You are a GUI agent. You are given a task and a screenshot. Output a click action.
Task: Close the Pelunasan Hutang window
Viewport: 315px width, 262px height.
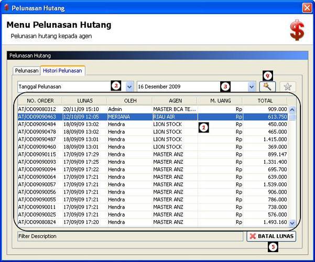tap(307, 8)
